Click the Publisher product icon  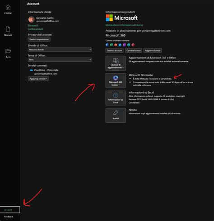[129, 45]
